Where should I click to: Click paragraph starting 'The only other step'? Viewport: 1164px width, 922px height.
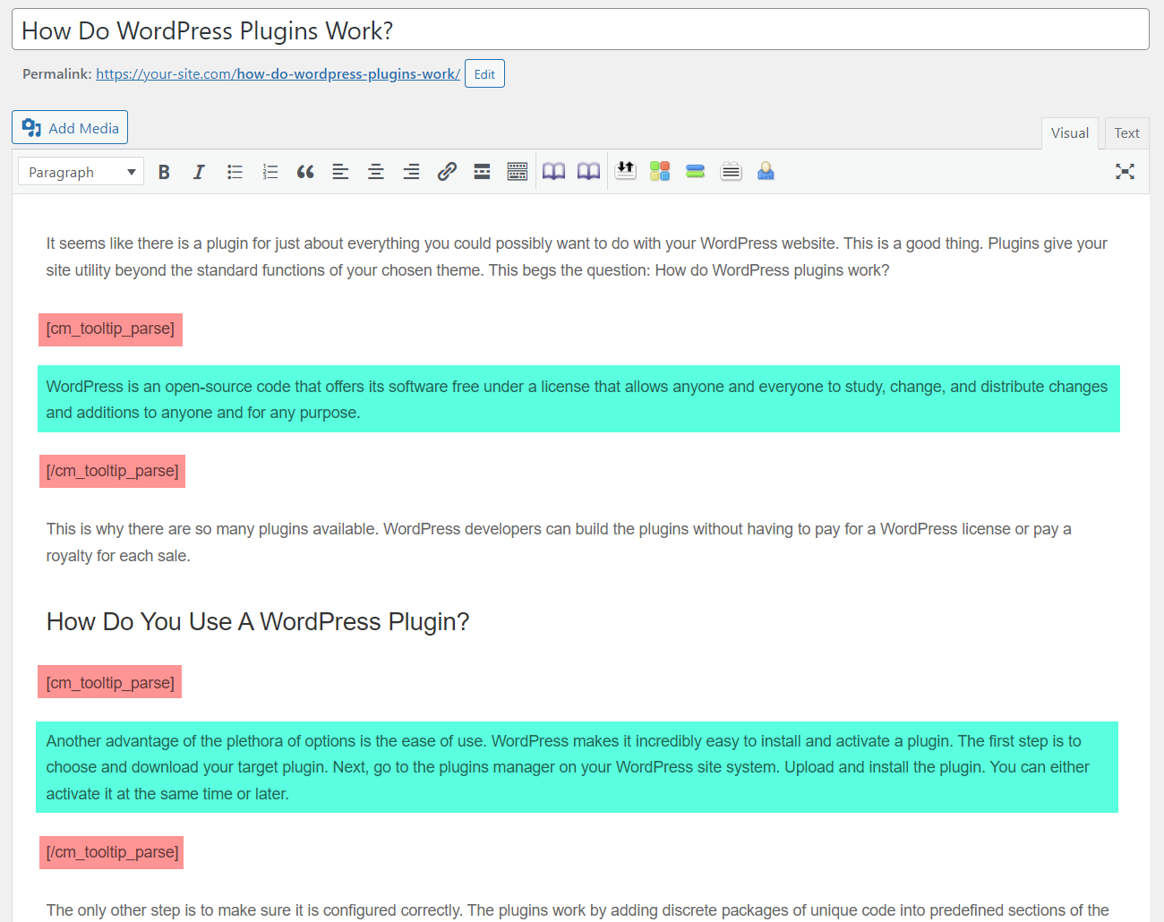(x=578, y=910)
